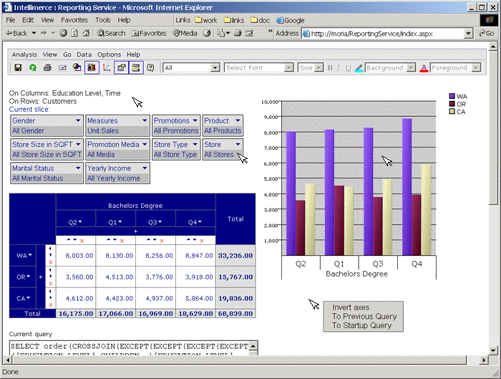Click the green Refresh icon in report toolbar

point(33,67)
